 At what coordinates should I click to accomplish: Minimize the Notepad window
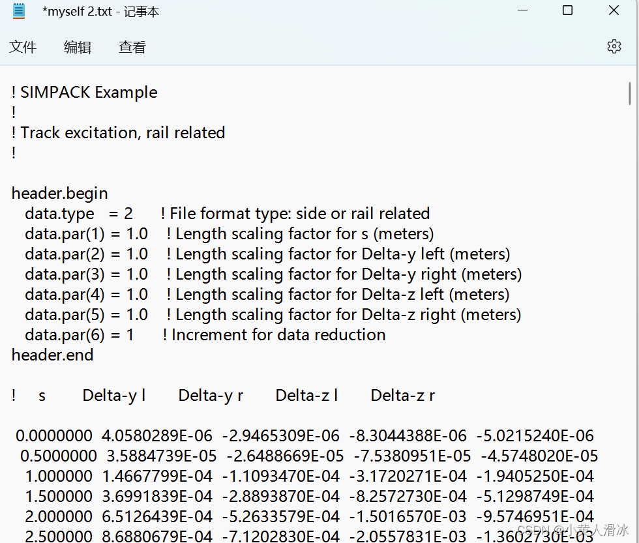(522, 10)
